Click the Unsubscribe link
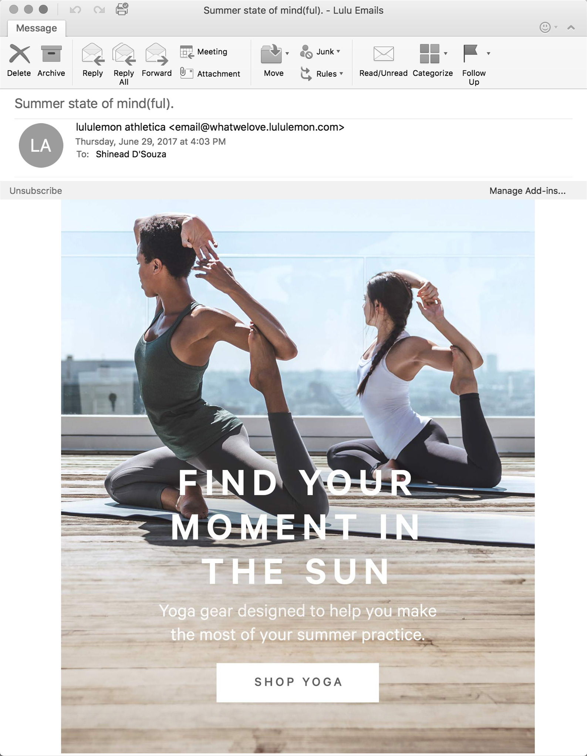The height and width of the screenshot is (756, 587). click(x=36, y=191)
